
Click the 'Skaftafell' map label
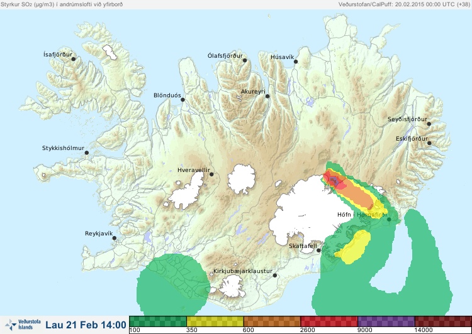[x=303, y=246]
